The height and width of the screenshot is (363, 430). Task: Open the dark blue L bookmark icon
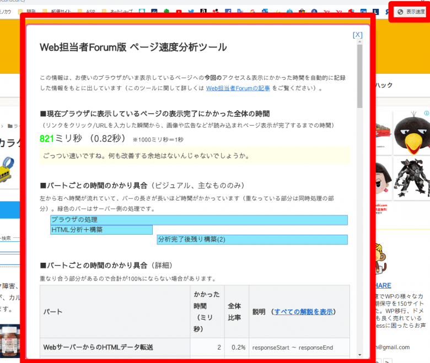tap(375, 12)
